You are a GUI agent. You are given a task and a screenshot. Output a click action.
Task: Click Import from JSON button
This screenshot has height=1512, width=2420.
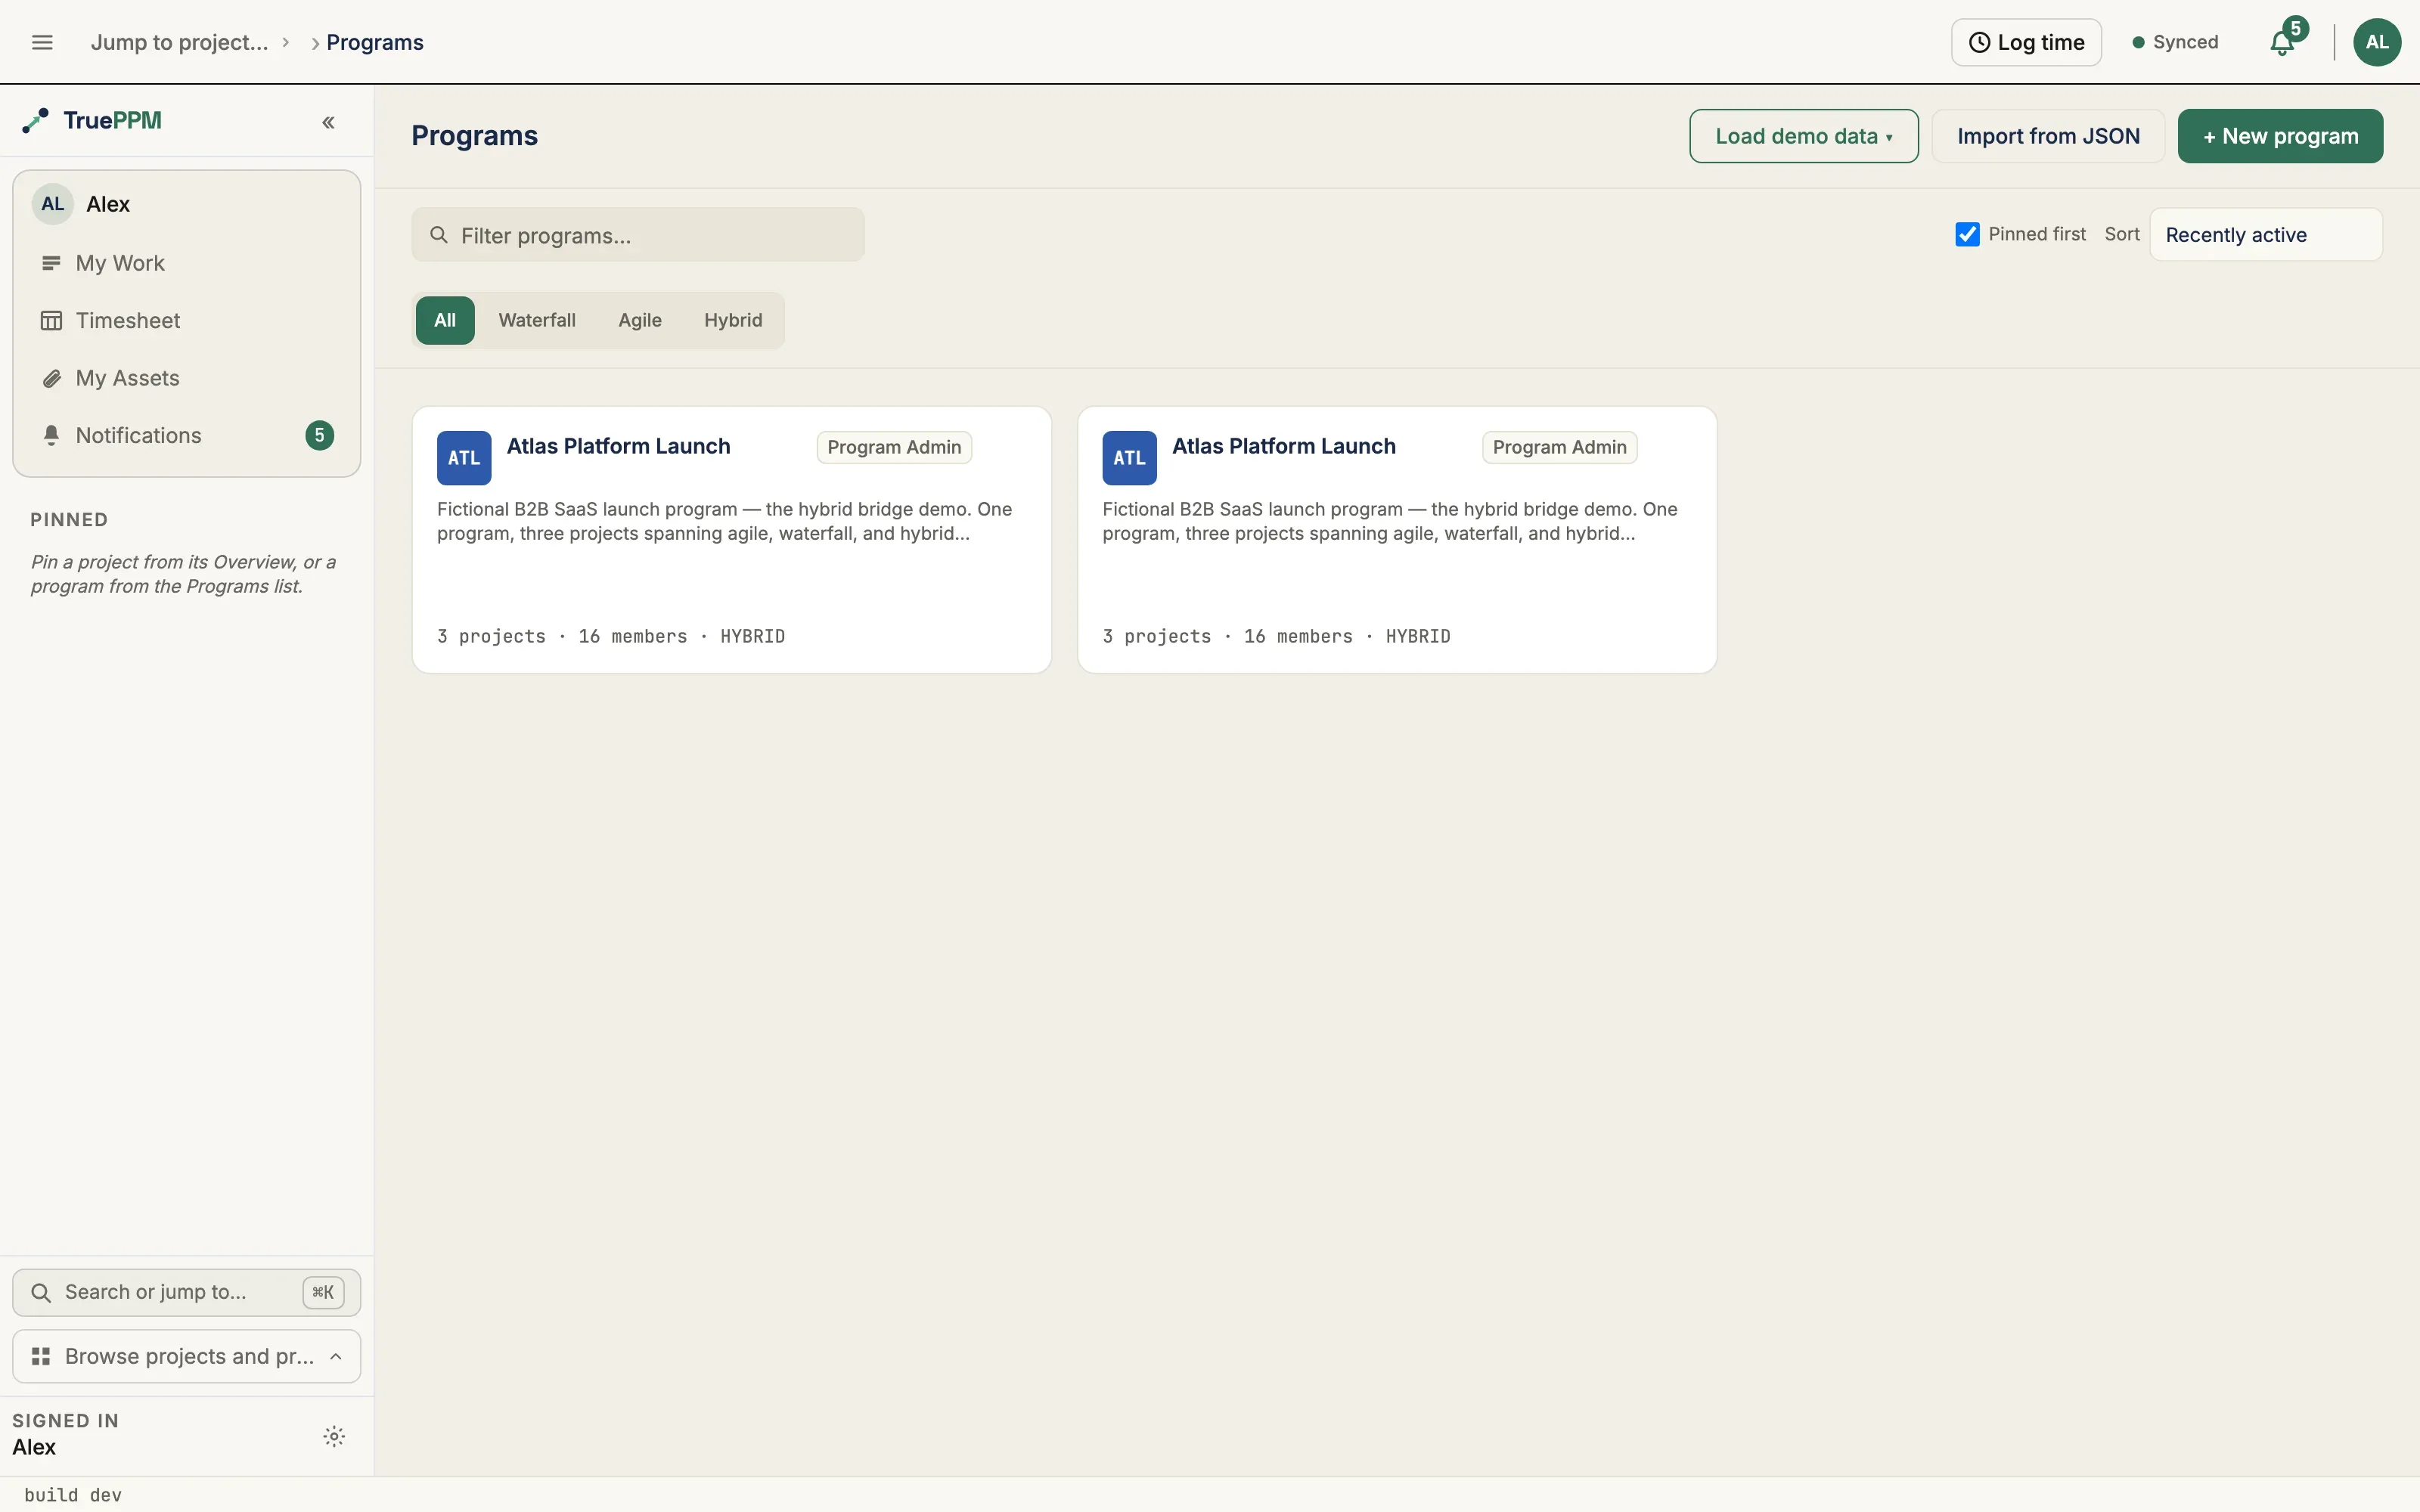(x=2048, y=136)
